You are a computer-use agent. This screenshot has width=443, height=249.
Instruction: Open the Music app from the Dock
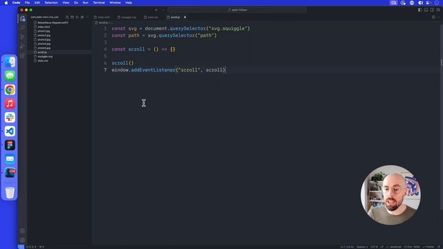point(10,104)
